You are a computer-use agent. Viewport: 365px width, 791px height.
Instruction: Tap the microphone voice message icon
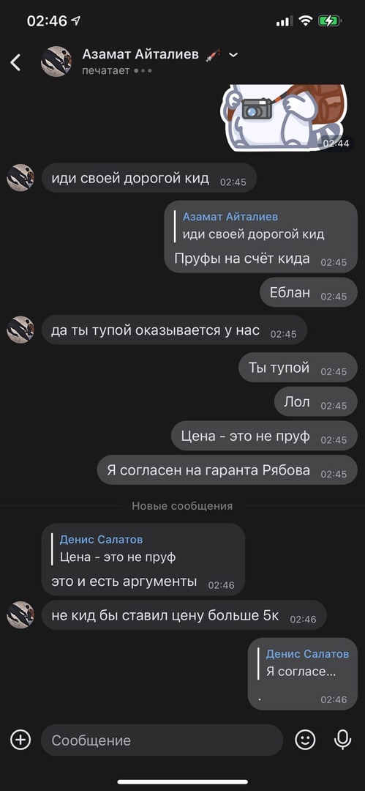click(x=343, y=740)
